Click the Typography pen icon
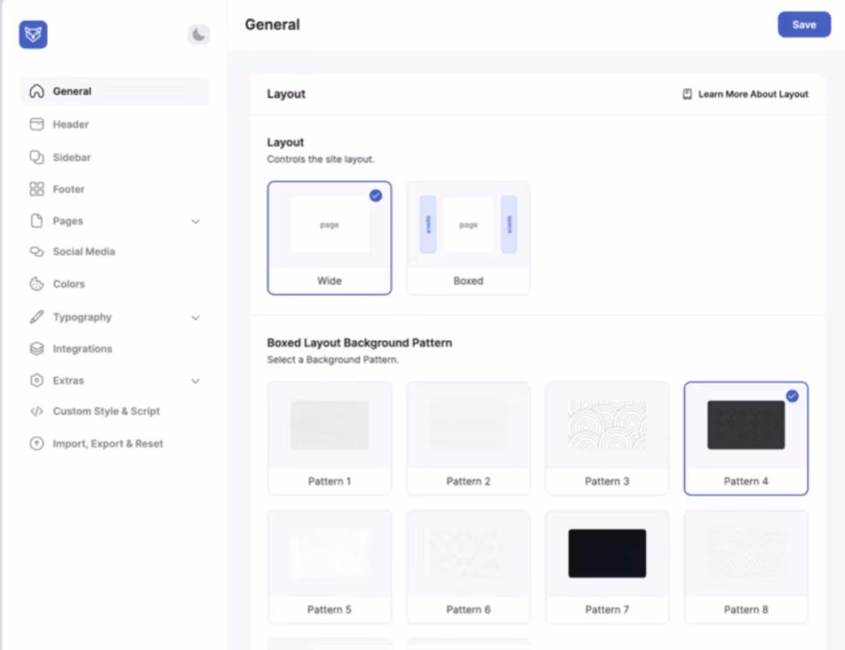 (36, 318)
